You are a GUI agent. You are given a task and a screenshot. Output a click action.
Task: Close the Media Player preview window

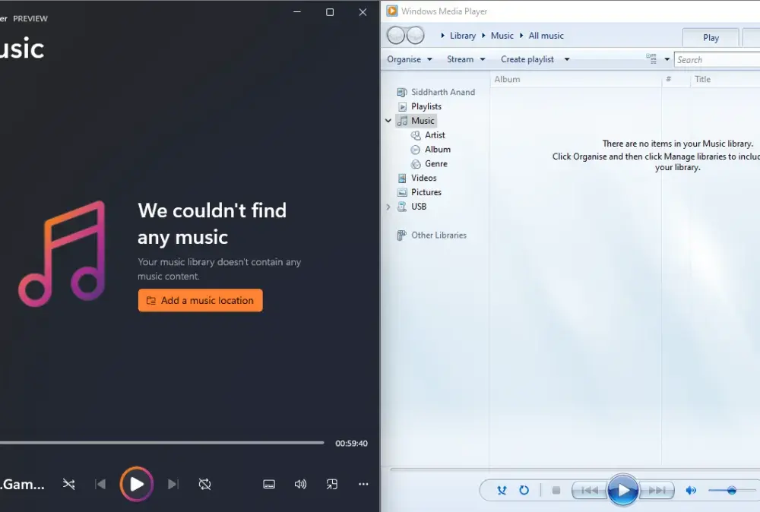(363, 12)
